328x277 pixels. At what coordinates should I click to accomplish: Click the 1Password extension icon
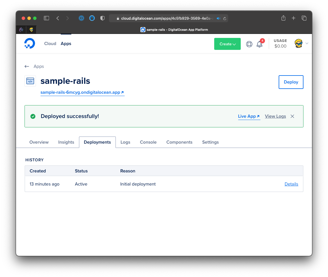pos(82,18)
